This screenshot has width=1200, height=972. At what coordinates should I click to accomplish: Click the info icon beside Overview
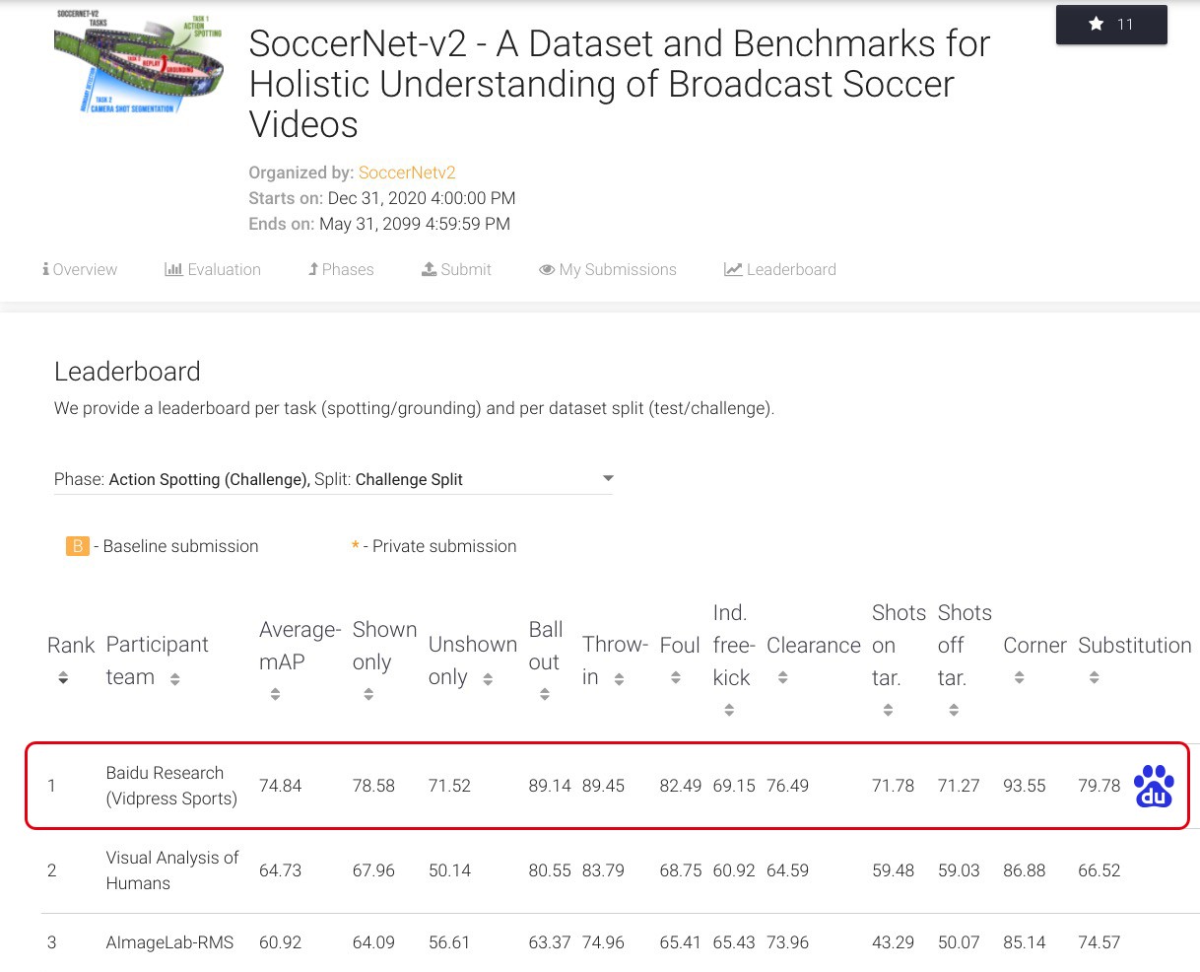click(x=44, y=268)
